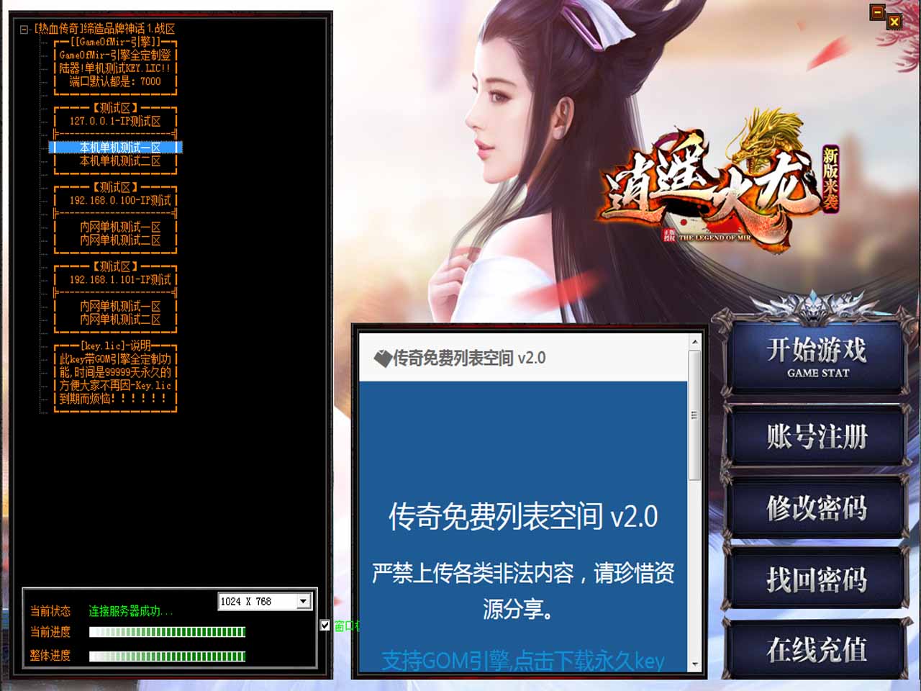
Task: Click the 整体进度 progress bar
Action: [167, 656]
